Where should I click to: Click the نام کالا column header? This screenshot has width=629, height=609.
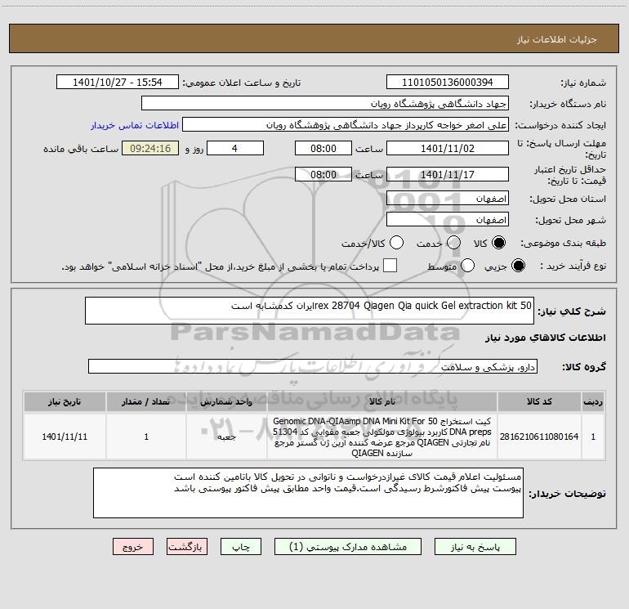tap(382, 401)
